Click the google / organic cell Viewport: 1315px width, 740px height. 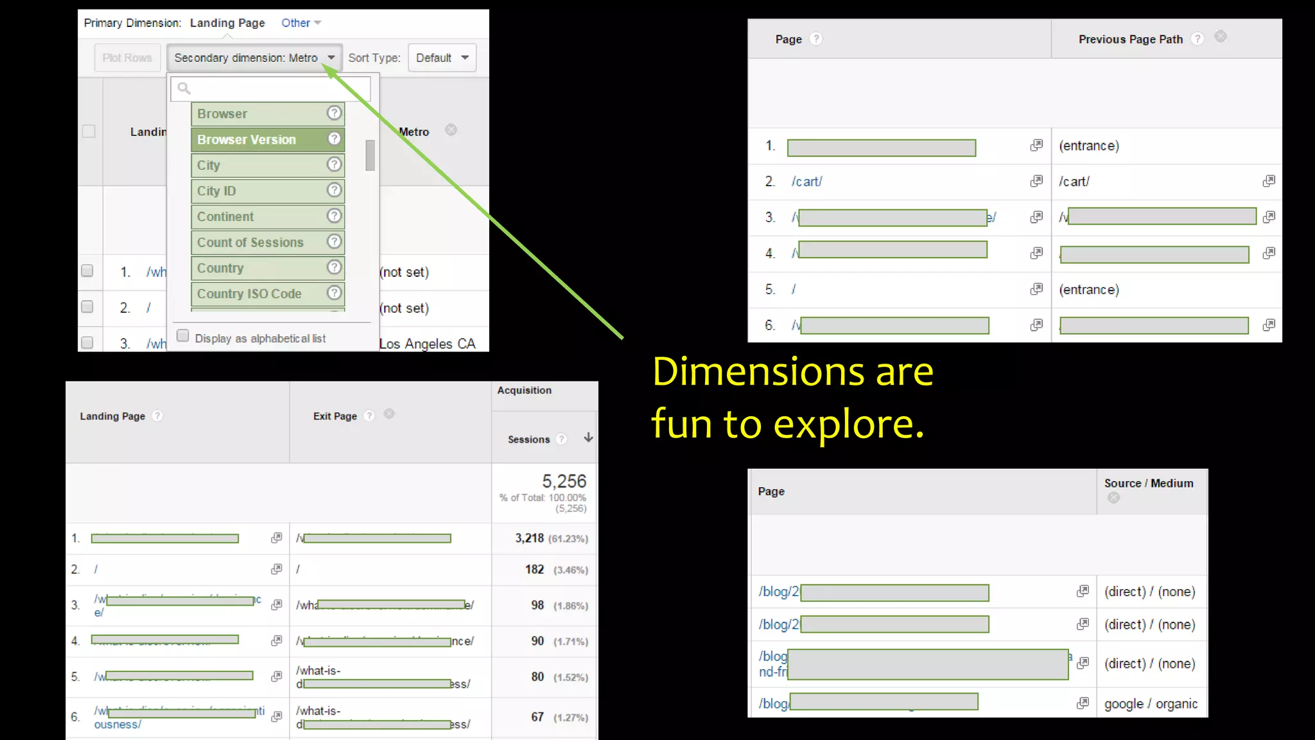pos(1151,703)
